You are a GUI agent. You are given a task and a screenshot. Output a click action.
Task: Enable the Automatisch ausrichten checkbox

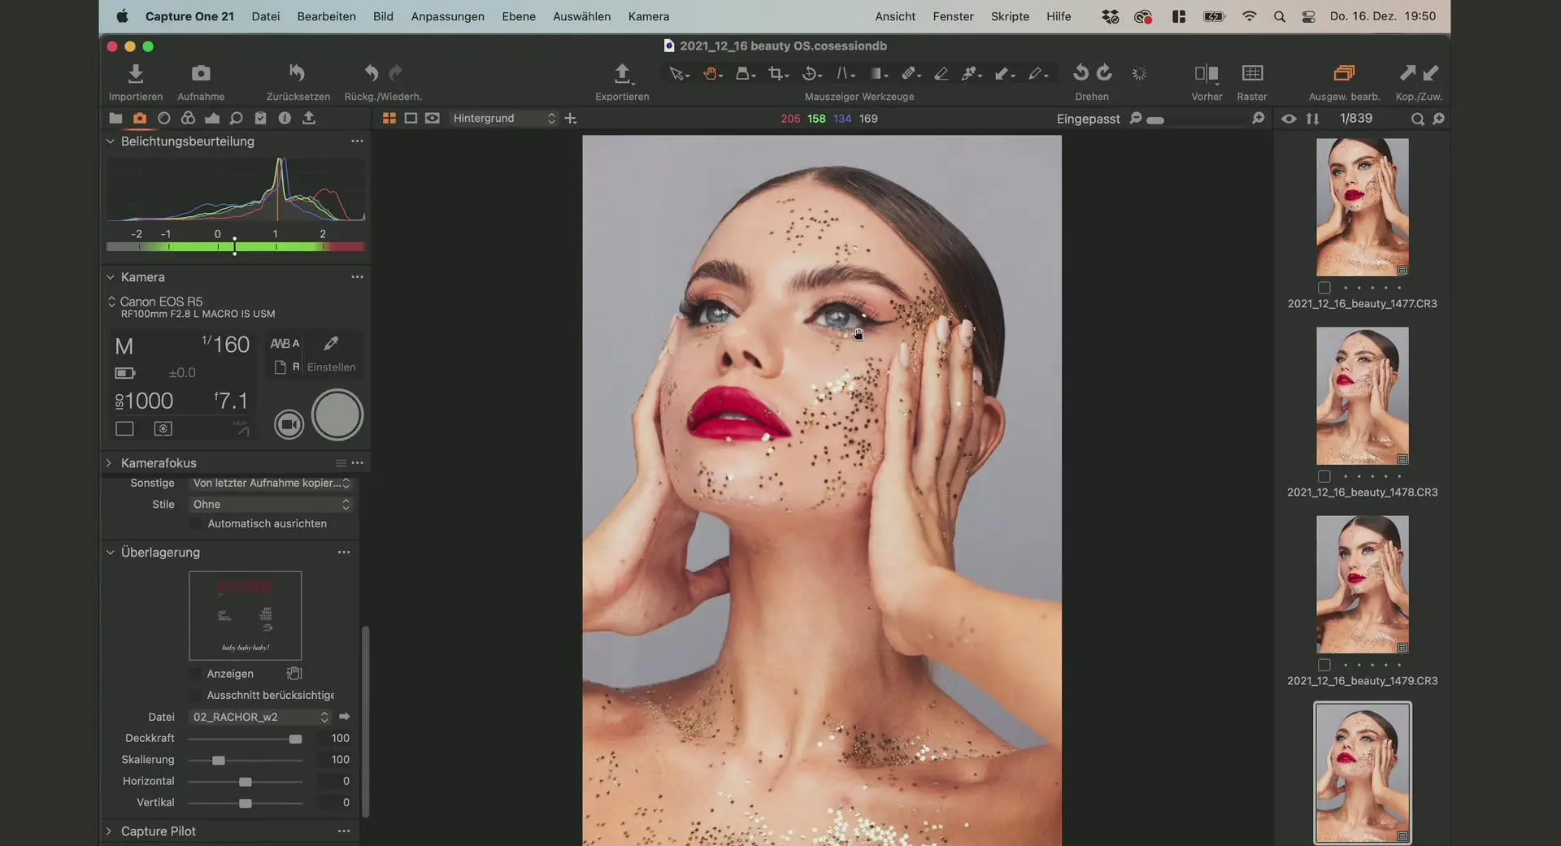(196, 524)
